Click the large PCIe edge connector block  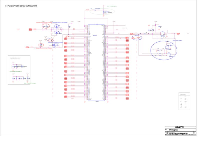click(x=96, y=63)
